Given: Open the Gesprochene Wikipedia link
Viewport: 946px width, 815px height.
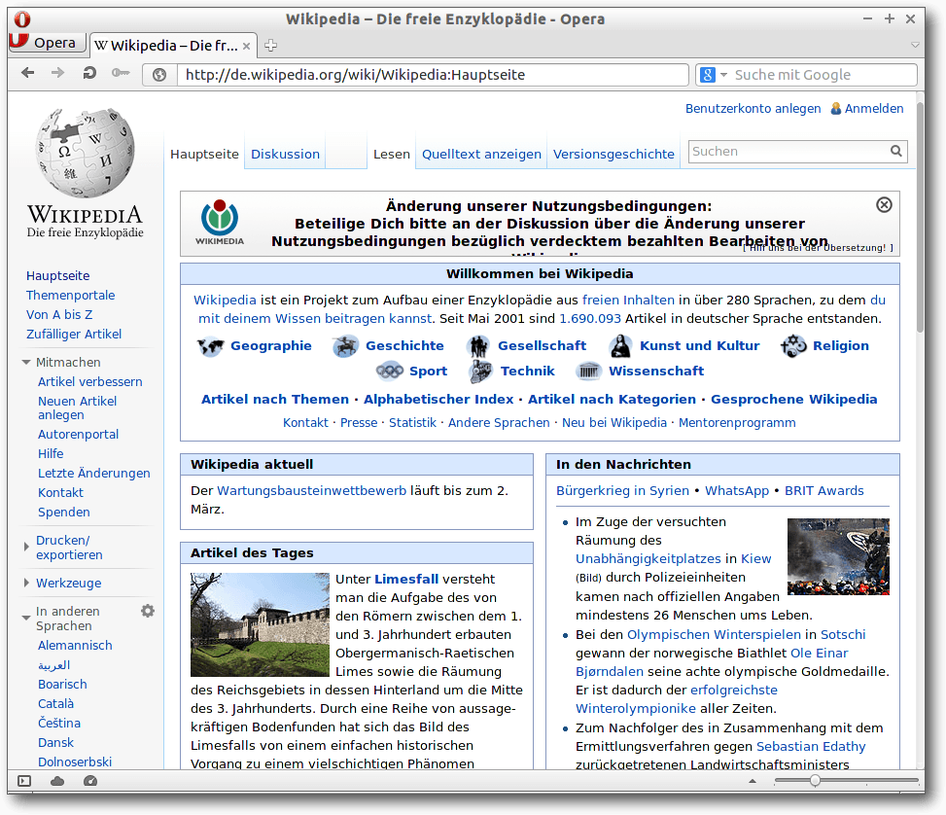Looking at the screenshot, I should pyautogui.click(x=794, y=399).
